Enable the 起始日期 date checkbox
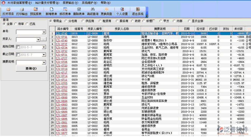Viewport: 251px width, 138px height. [18, 47]
